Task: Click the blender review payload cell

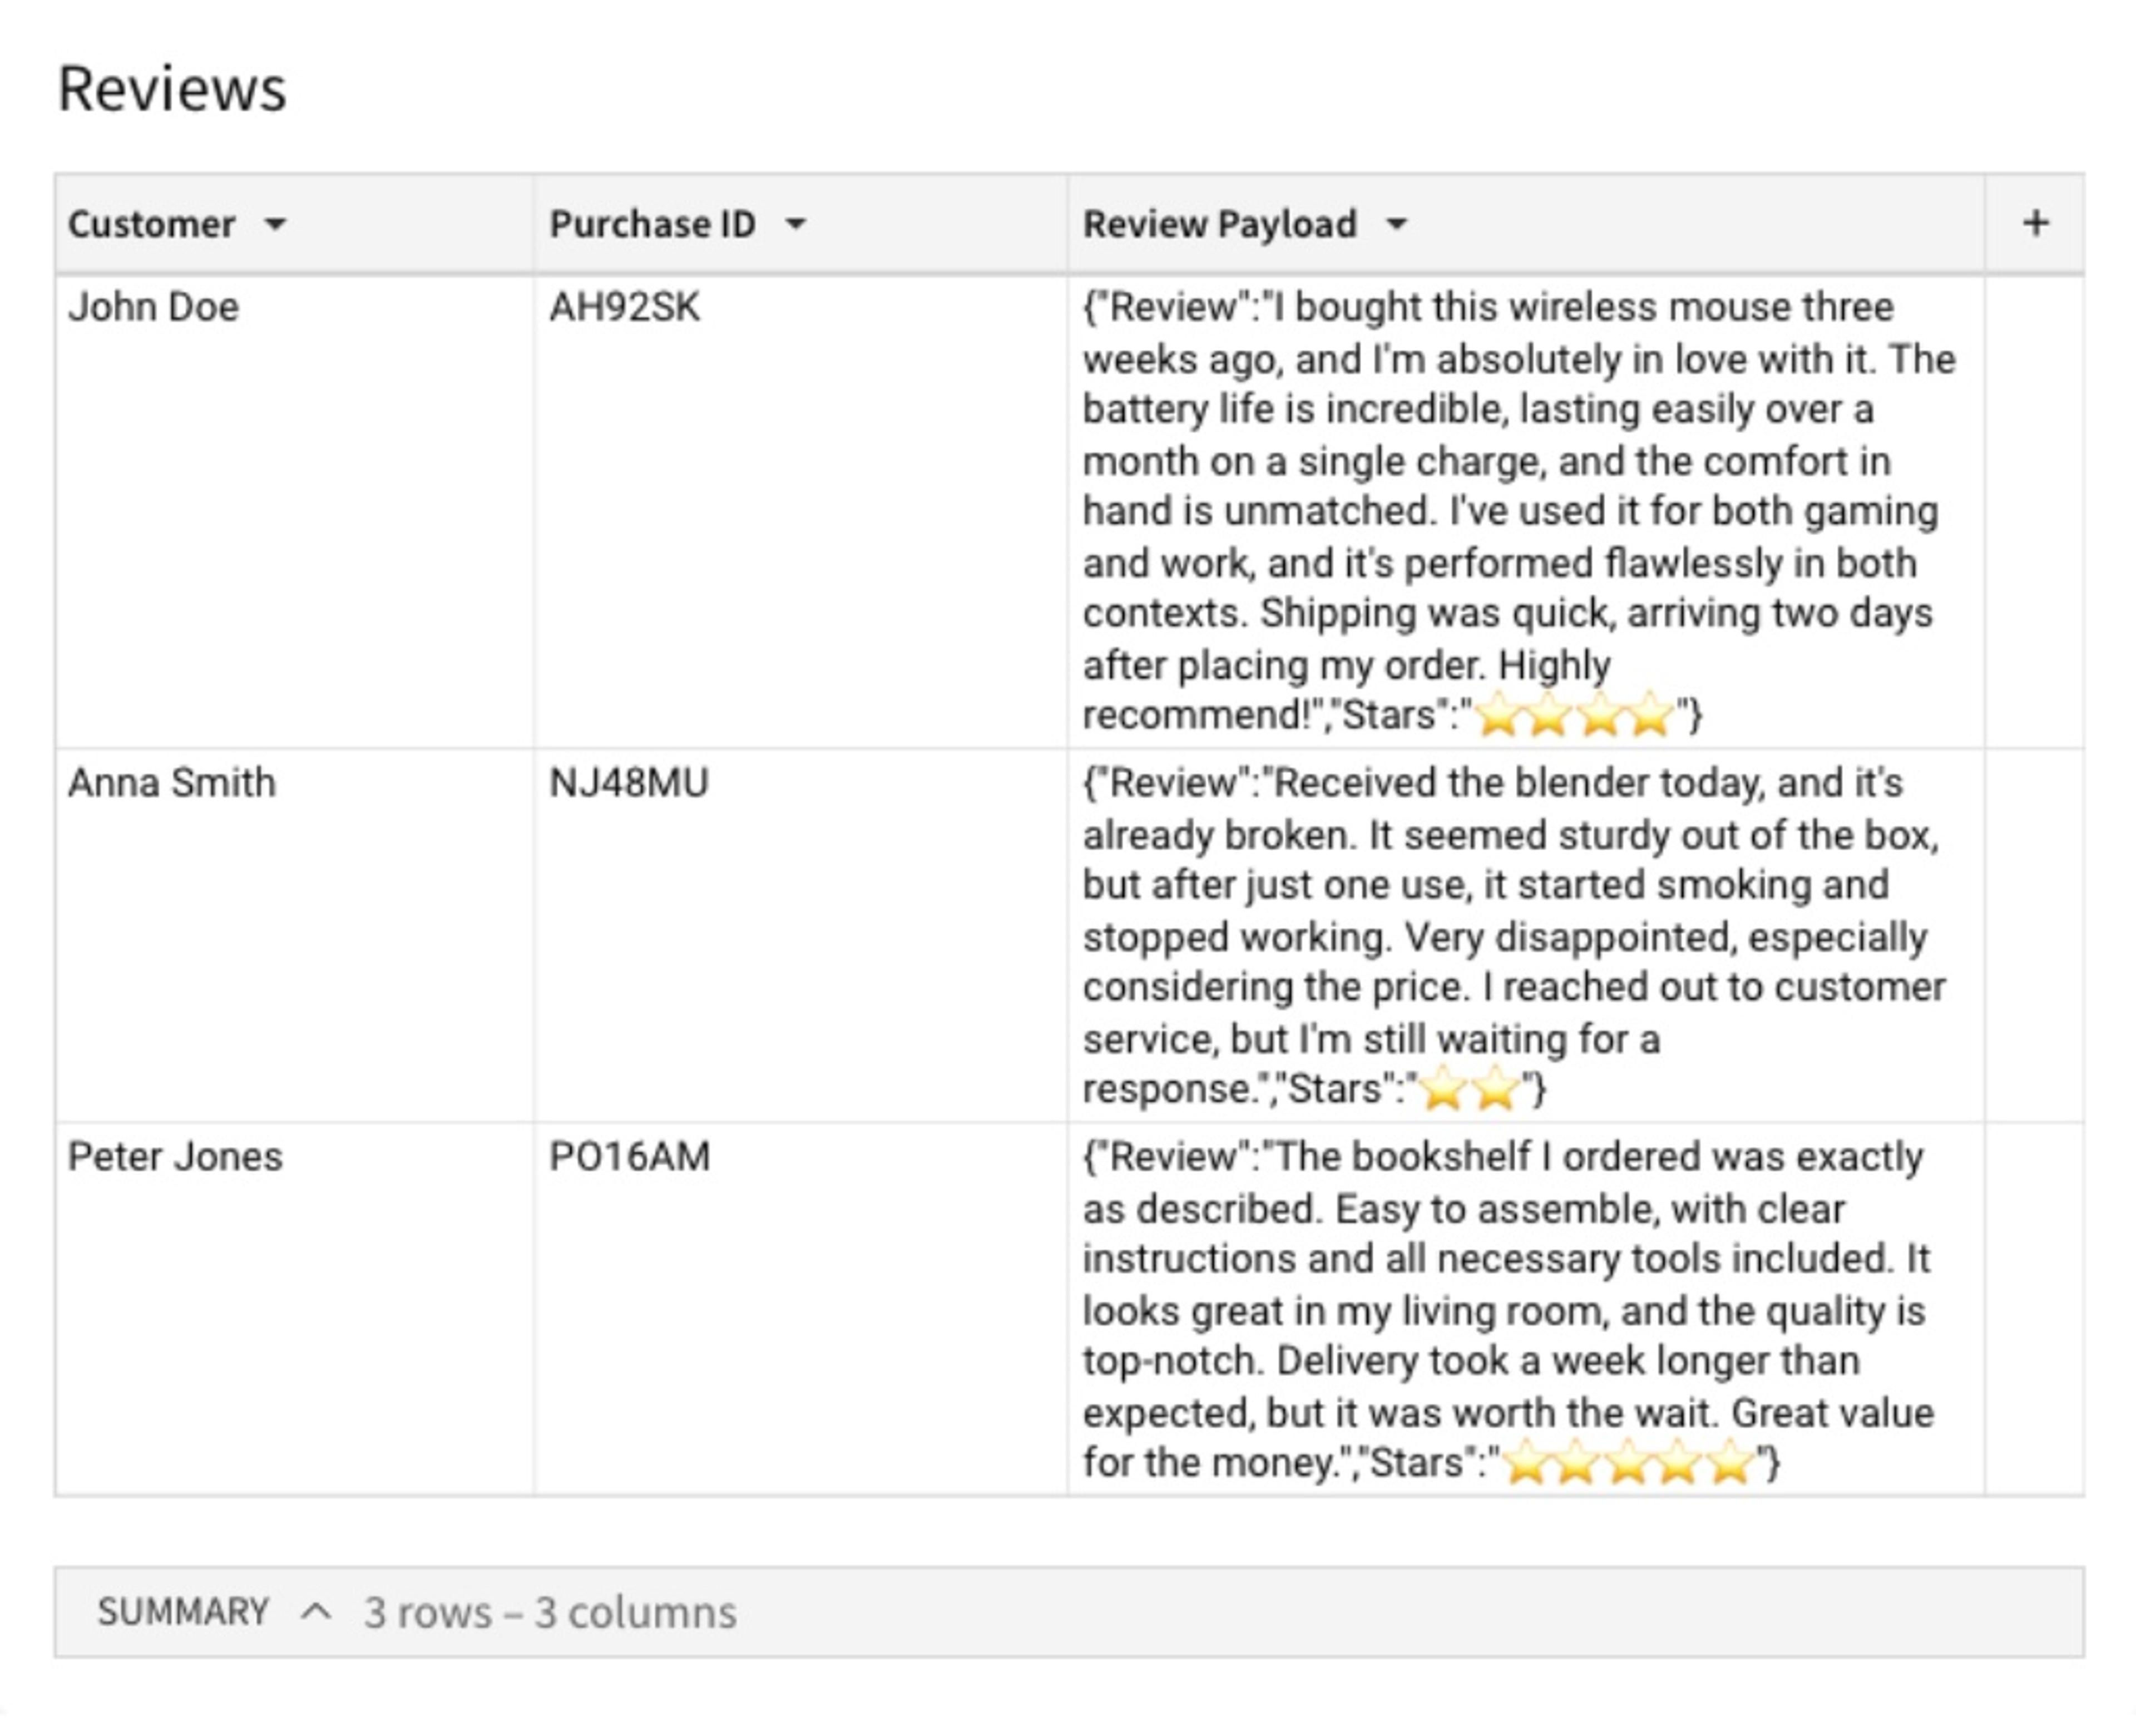Action: [x=1525, y=935]
